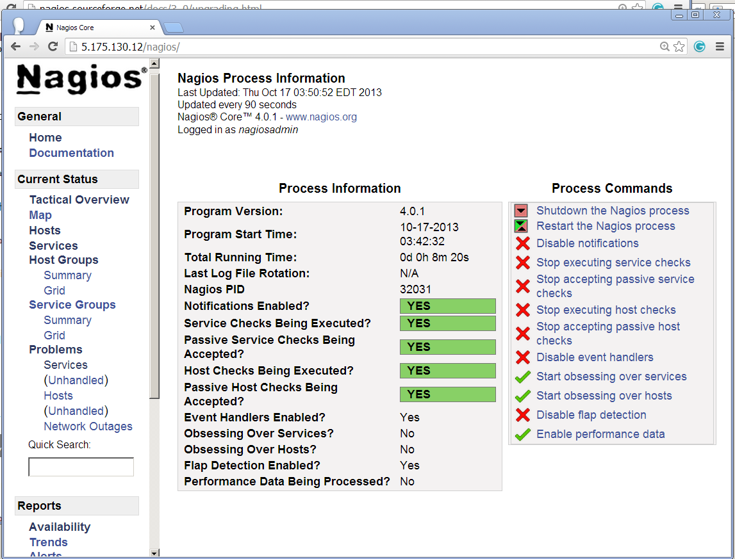Stop executing host checks link
The width and height of the screenshot is (735, 559).
(606, 310)
